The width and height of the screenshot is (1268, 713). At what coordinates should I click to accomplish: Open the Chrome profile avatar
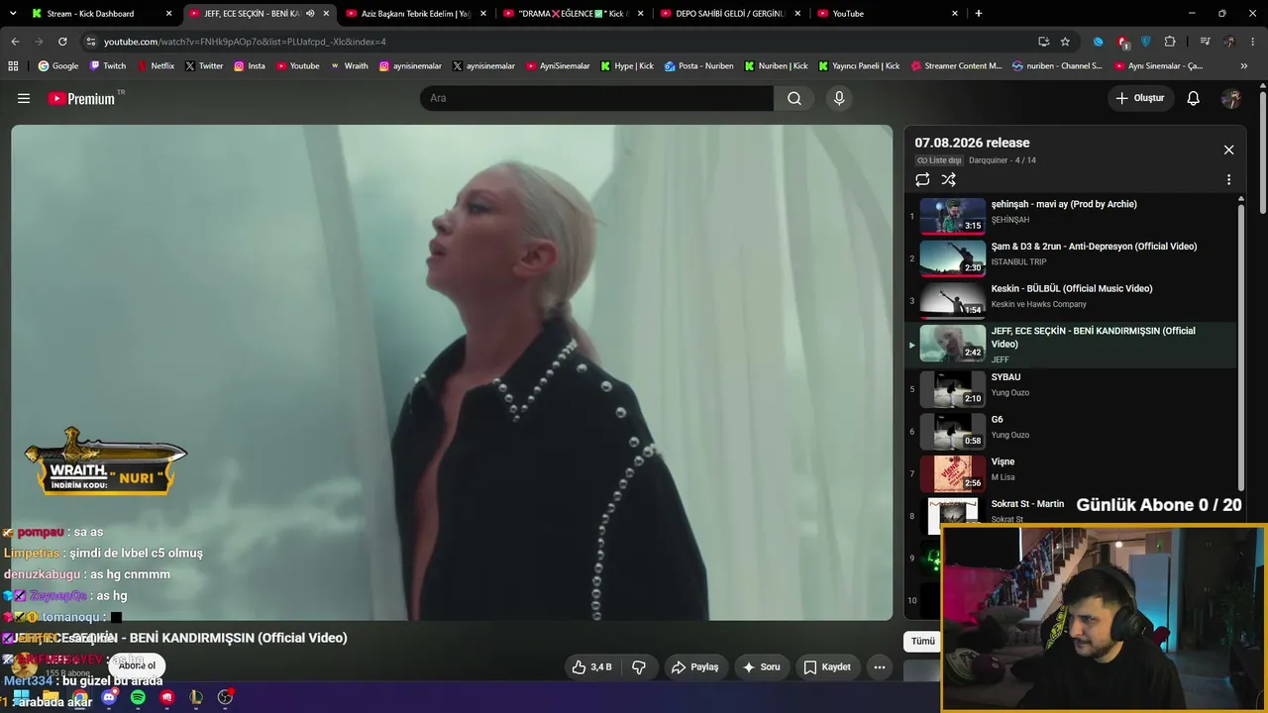1229,42
